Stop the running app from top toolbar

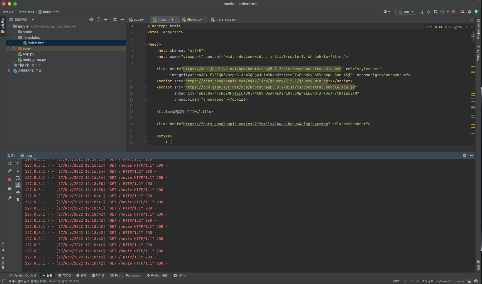tap(453, 12)
